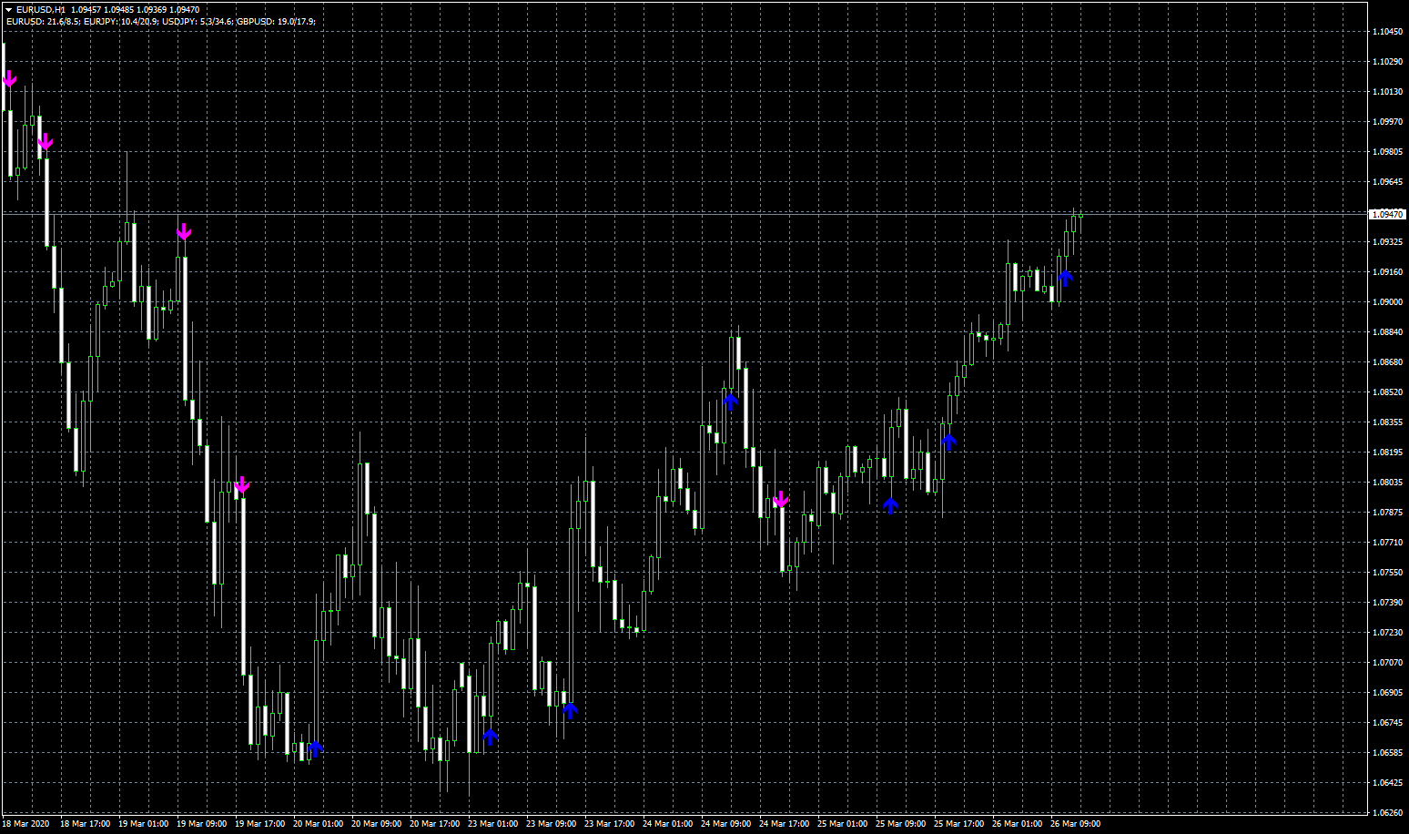Click price label 1.07875
The width and height of the screenshot is (1409, 834).
(x=1387, y=513)
